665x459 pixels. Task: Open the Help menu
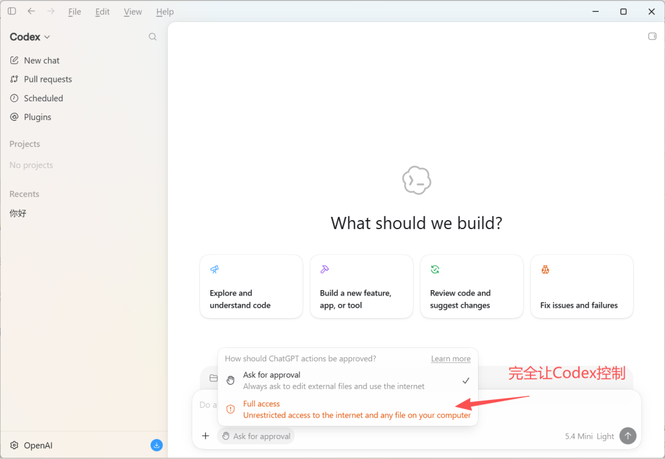coord(165,12)
